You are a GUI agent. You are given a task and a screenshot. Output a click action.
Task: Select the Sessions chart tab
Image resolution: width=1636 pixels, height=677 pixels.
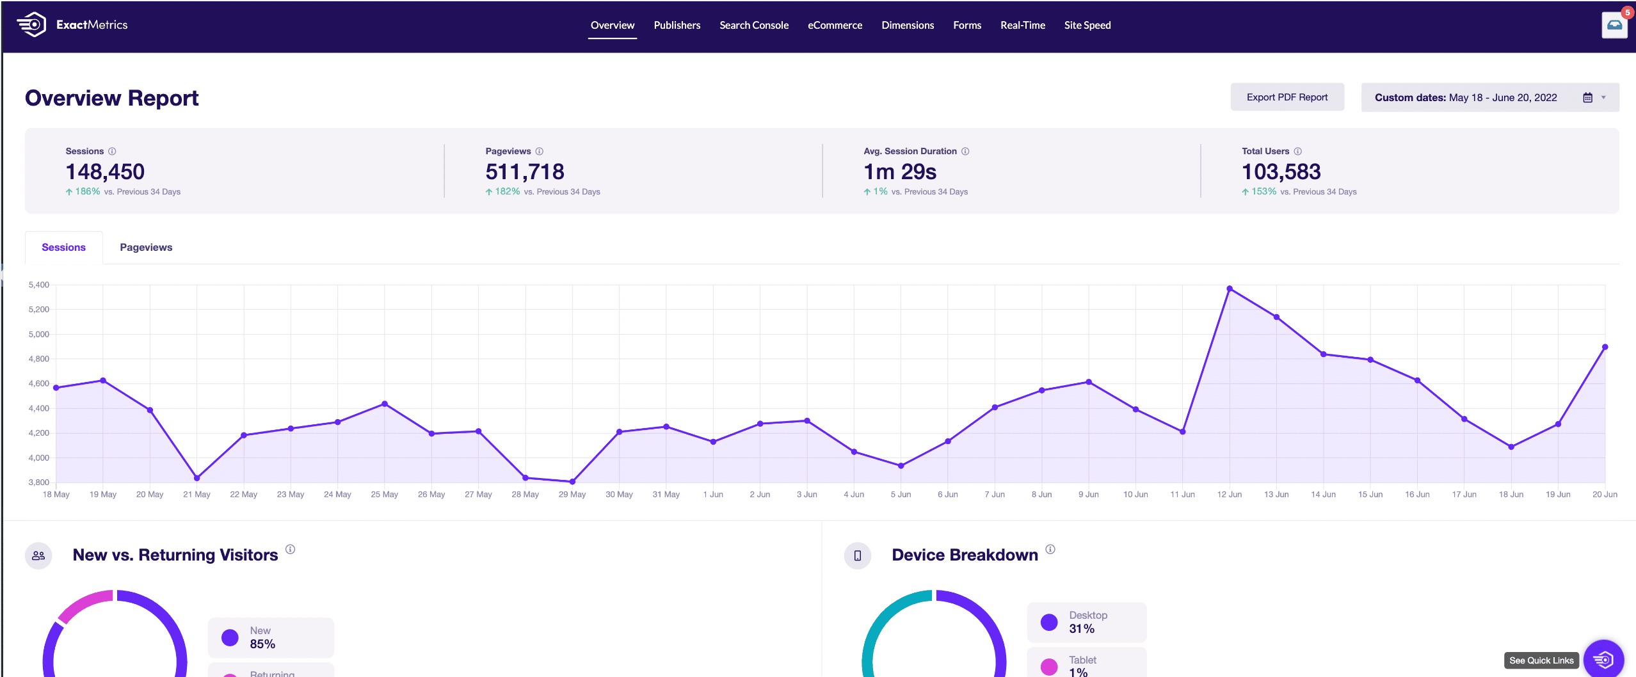point(63,248)
